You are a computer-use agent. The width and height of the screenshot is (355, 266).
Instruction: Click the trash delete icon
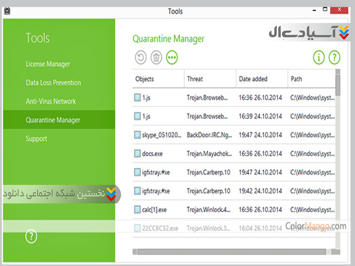[156, 57]
